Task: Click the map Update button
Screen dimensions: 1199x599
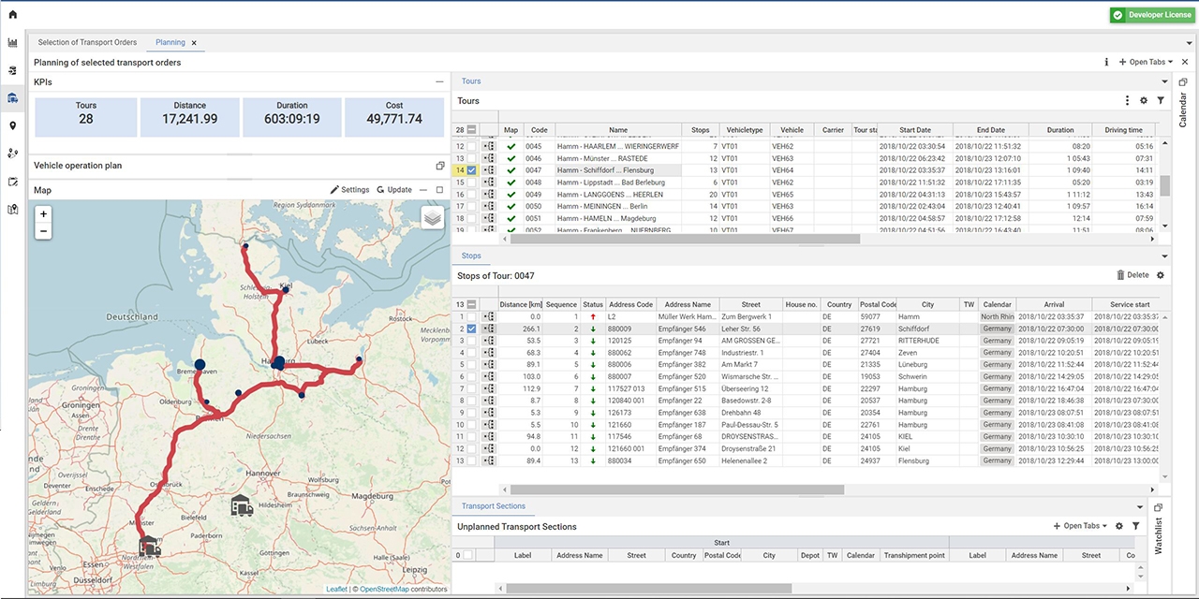Action: tap(394, 190)
